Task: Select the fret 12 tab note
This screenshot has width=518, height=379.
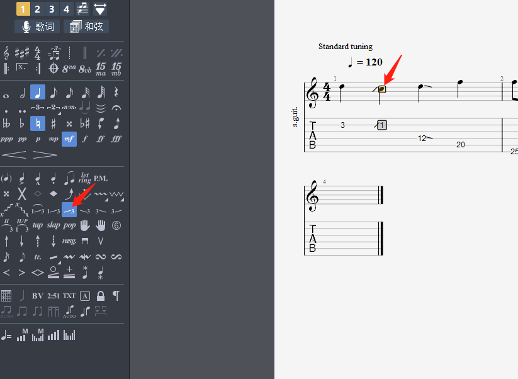Action: [422, 138]
